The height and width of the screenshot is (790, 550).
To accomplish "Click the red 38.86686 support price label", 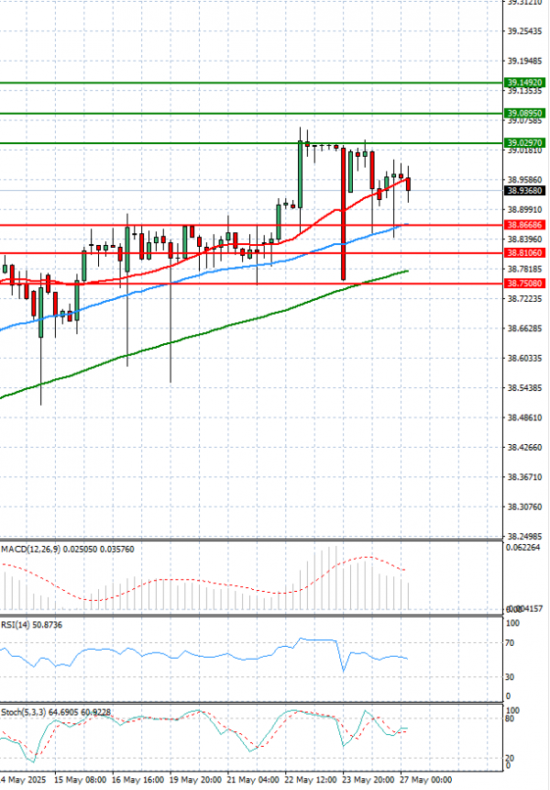I will (524, 225).
